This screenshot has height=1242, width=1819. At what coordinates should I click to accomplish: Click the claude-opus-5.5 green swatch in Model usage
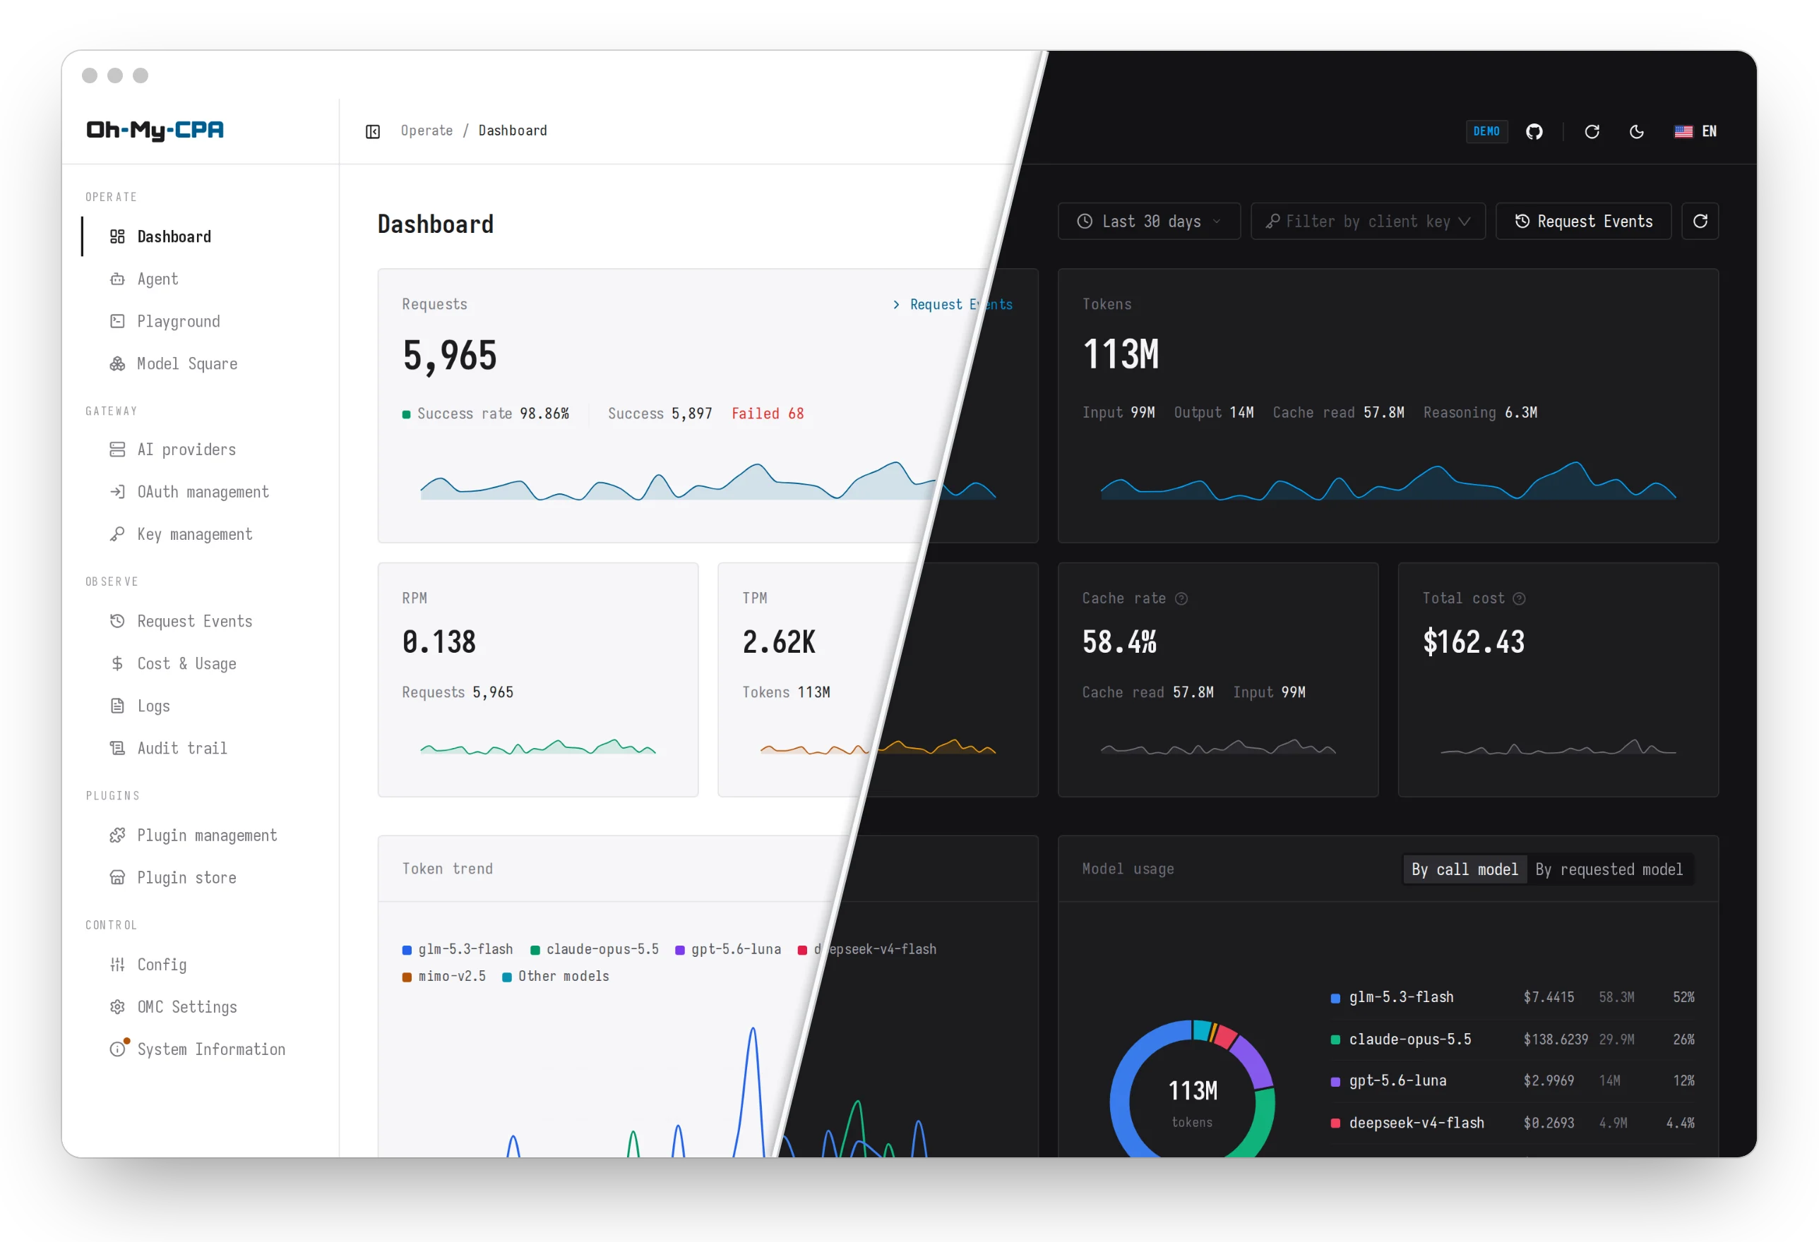pos(1335,1039)
